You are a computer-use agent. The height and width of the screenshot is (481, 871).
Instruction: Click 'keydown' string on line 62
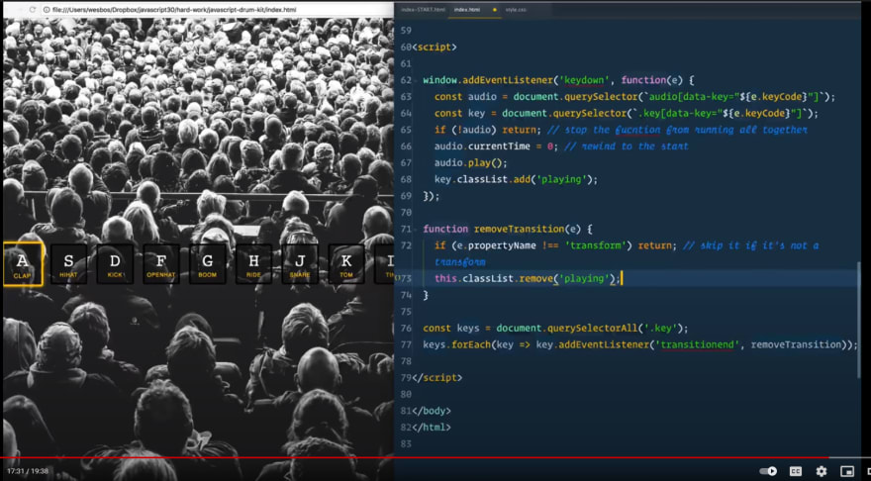tap(585, 80)
